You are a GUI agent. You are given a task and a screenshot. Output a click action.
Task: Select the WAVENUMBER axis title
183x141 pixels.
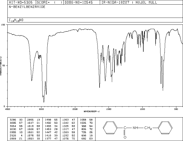tap(92, 111)
